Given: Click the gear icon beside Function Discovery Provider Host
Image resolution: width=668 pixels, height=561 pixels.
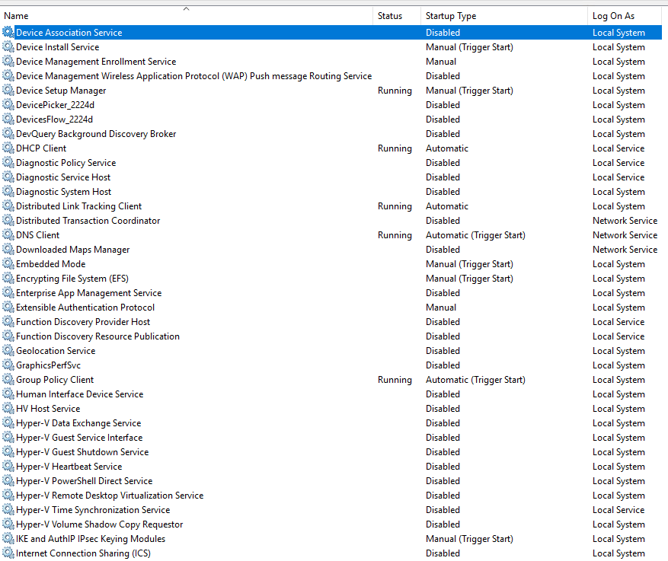Looking at the screenshot, I should point(8,322).
